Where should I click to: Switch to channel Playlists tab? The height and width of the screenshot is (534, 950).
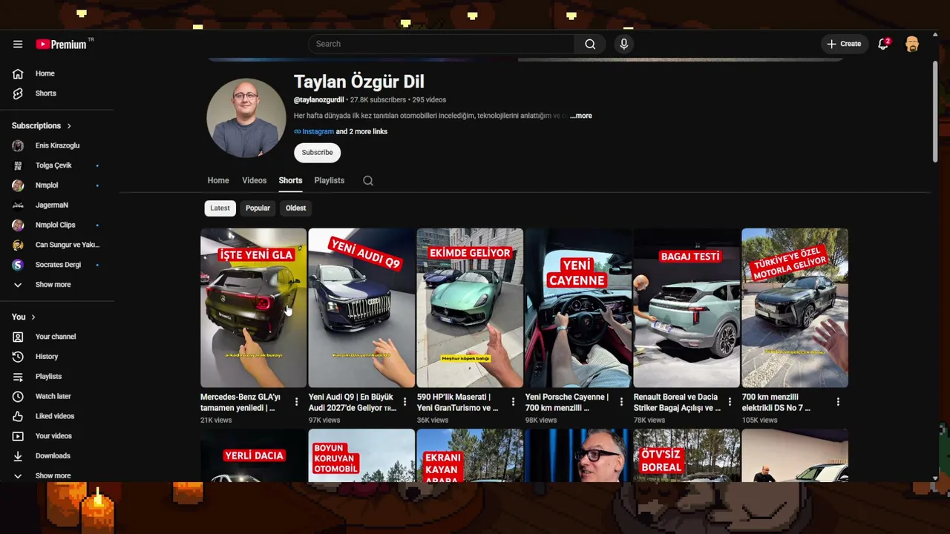click(x=330, y=180)
